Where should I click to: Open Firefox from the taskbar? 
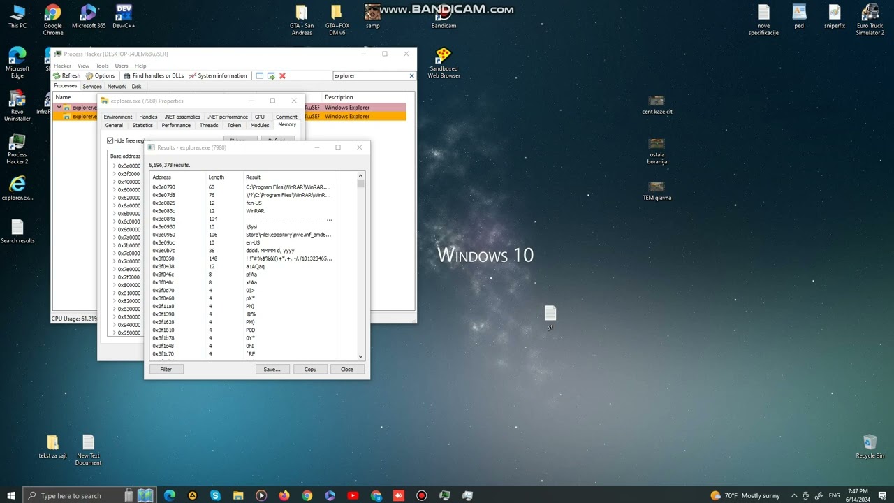click(284, 495)
